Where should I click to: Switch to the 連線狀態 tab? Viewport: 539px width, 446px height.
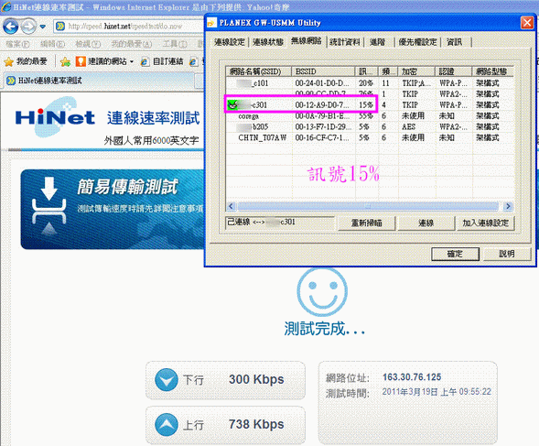tap(268, 42)
